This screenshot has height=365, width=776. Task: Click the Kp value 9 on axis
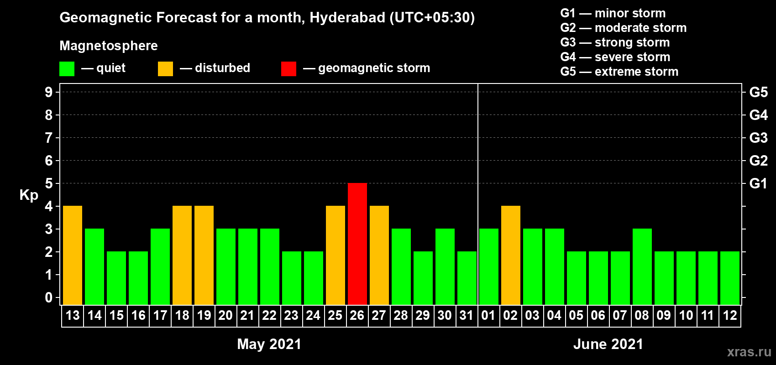point(49,92)
